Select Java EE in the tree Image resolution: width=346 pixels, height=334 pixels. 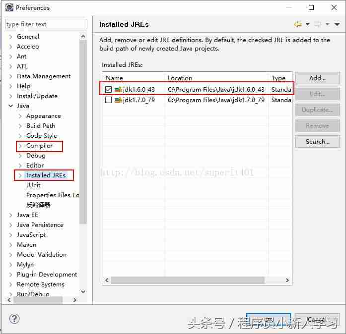pyautogui.click(x=27, y=215)
